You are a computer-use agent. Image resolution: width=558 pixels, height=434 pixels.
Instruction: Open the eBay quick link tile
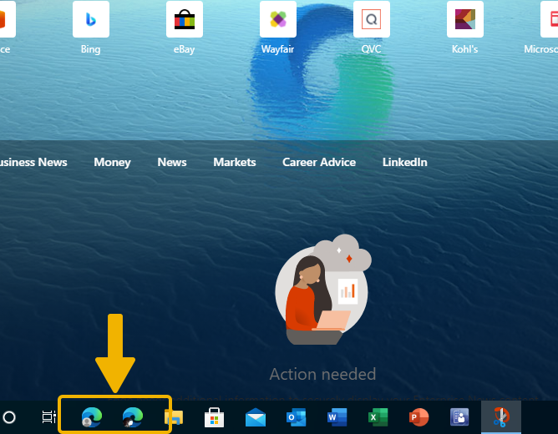[185, 19]
